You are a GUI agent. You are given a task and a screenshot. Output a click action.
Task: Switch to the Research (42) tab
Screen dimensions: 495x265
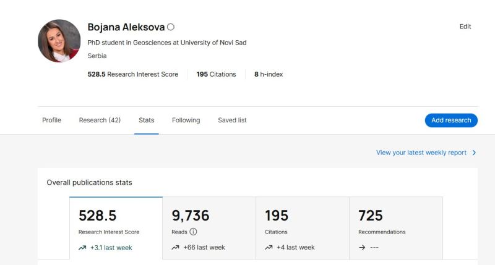coord(100,120)
